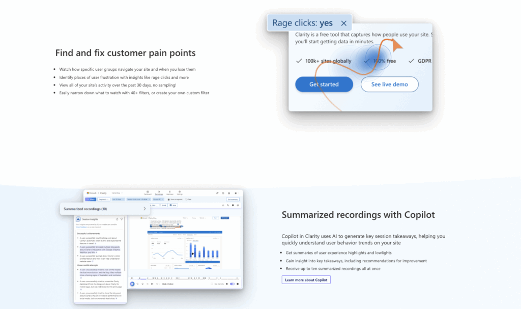Click thumbs down icon in Session insights
This screenshot has width=521, height=309.
pos(122,219)
